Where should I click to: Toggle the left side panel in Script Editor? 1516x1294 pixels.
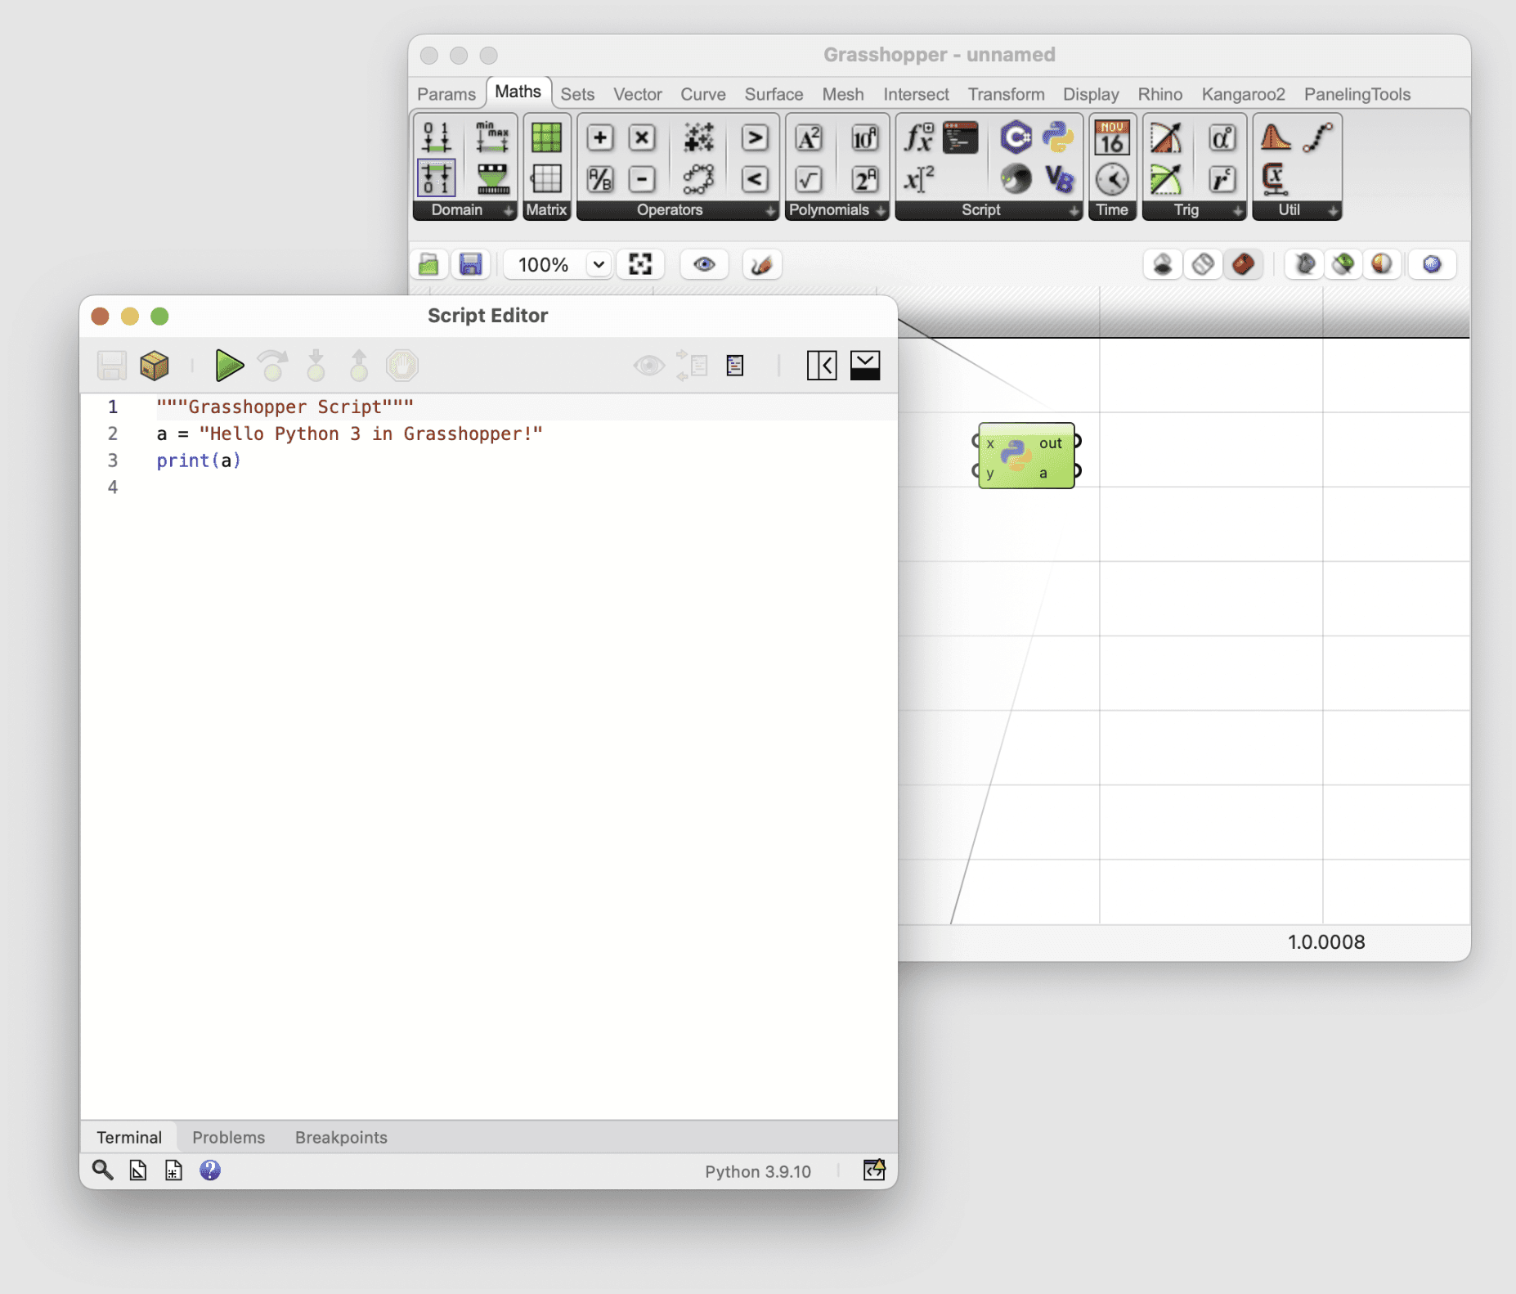pos(822,366)
